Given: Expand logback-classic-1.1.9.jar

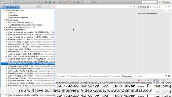Looking at the screenshot, I should click(x=7, y=39).
